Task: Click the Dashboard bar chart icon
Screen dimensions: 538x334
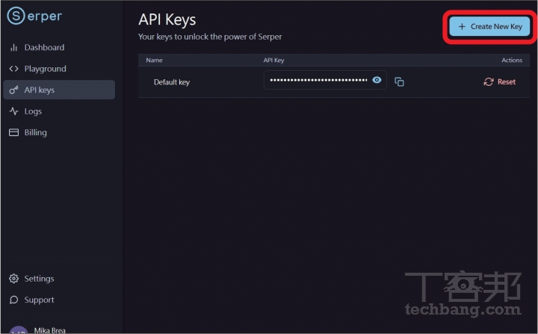Action: tap(13, 47)
